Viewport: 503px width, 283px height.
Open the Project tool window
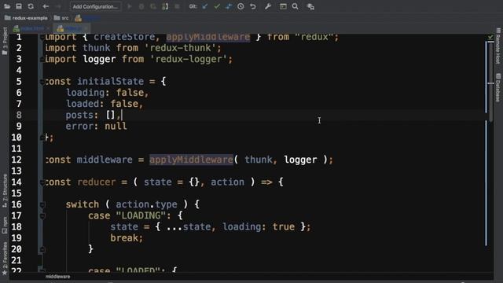(x=5, y=41)
